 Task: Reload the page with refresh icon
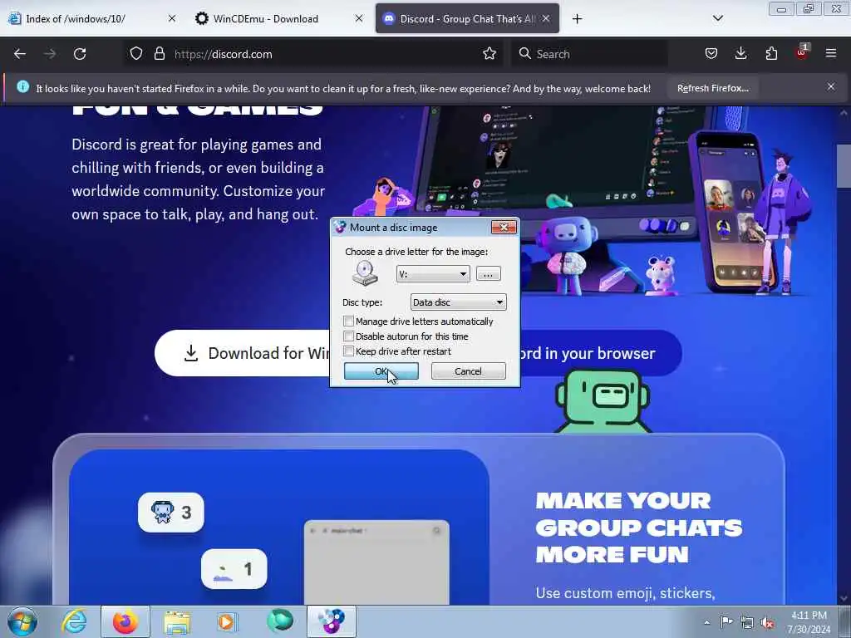click(x=80, y=54)
